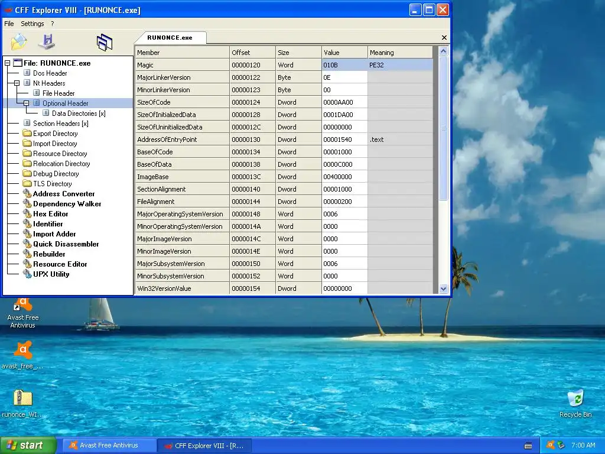Select the RUNONCE.exe tab

pyautogui.click(x=170, y=37)
